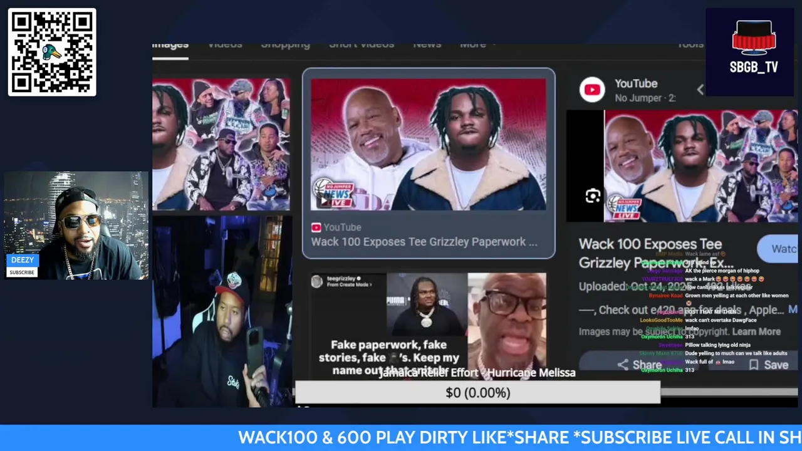Switch to the Shopping tab
802x451 pixels.
coord(285,45)
